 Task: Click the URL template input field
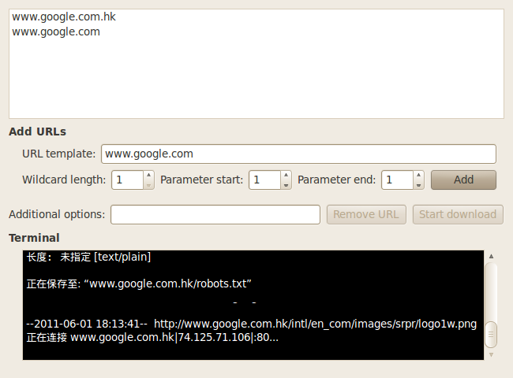pyautogui.click(x=298, y=154)
